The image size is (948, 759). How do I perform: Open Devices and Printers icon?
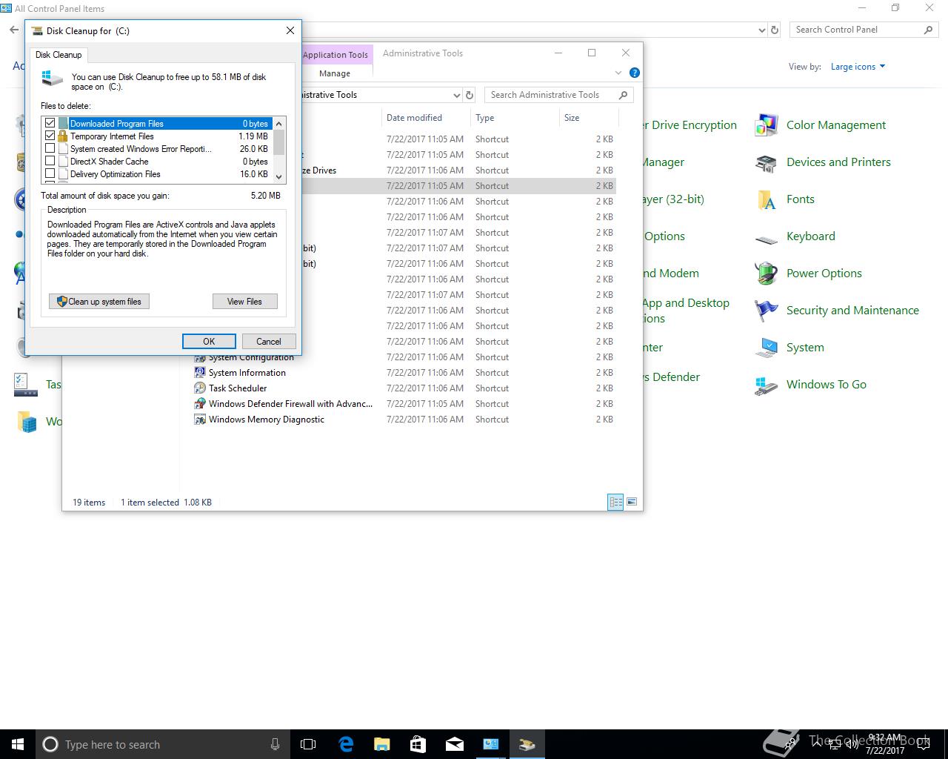coord(766,162)
